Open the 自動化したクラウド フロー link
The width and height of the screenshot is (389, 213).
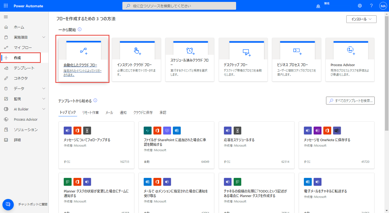(80, 65)
